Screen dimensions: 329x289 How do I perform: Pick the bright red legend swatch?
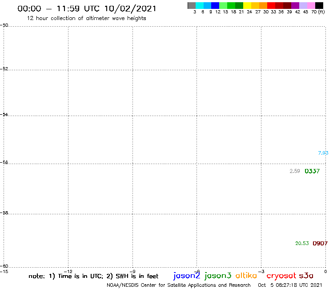tap(271, 6)
